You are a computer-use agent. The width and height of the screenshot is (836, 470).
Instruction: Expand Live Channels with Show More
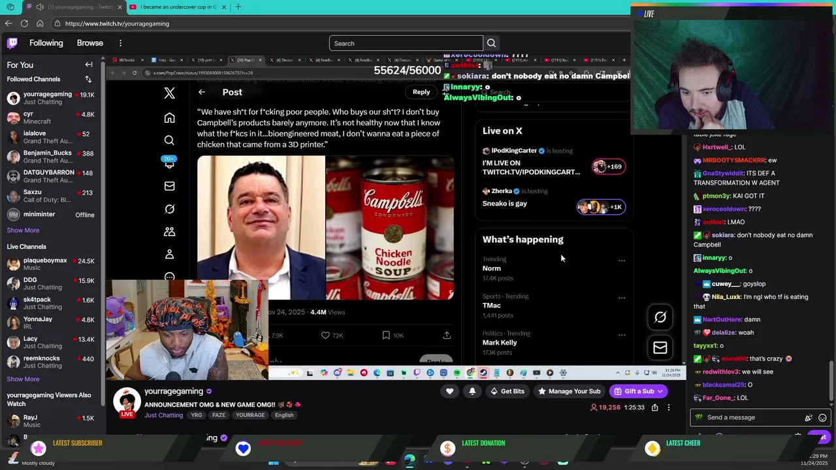[23, 379]
